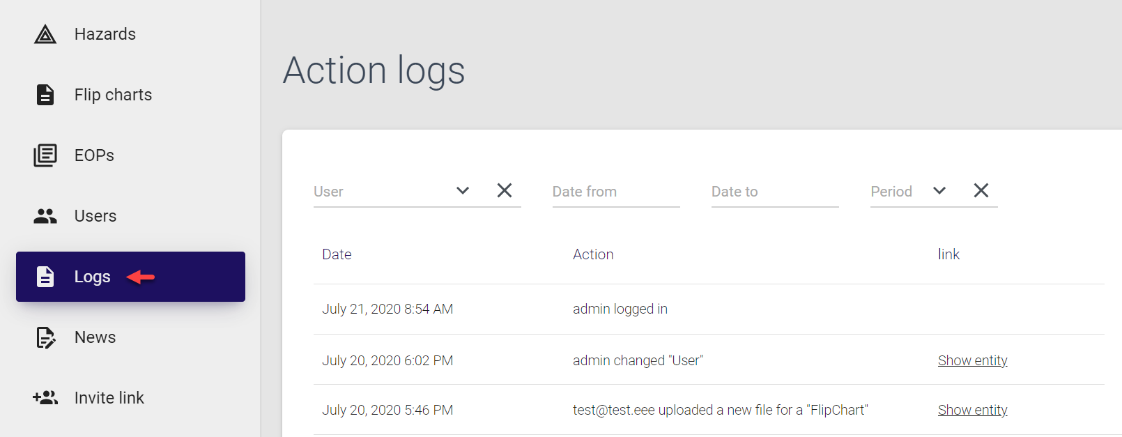Select the admin logged in log row
Screen dimensions: 1122x437
(x=620, y=309)
